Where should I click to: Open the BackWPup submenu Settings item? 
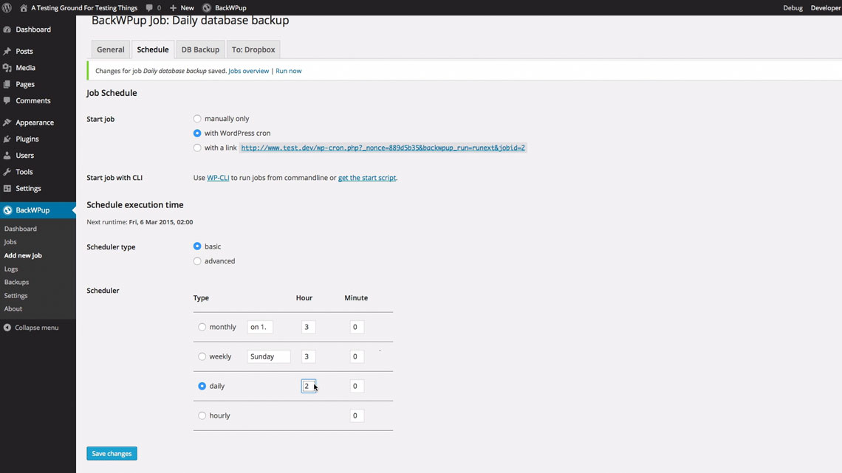point(16,295)
